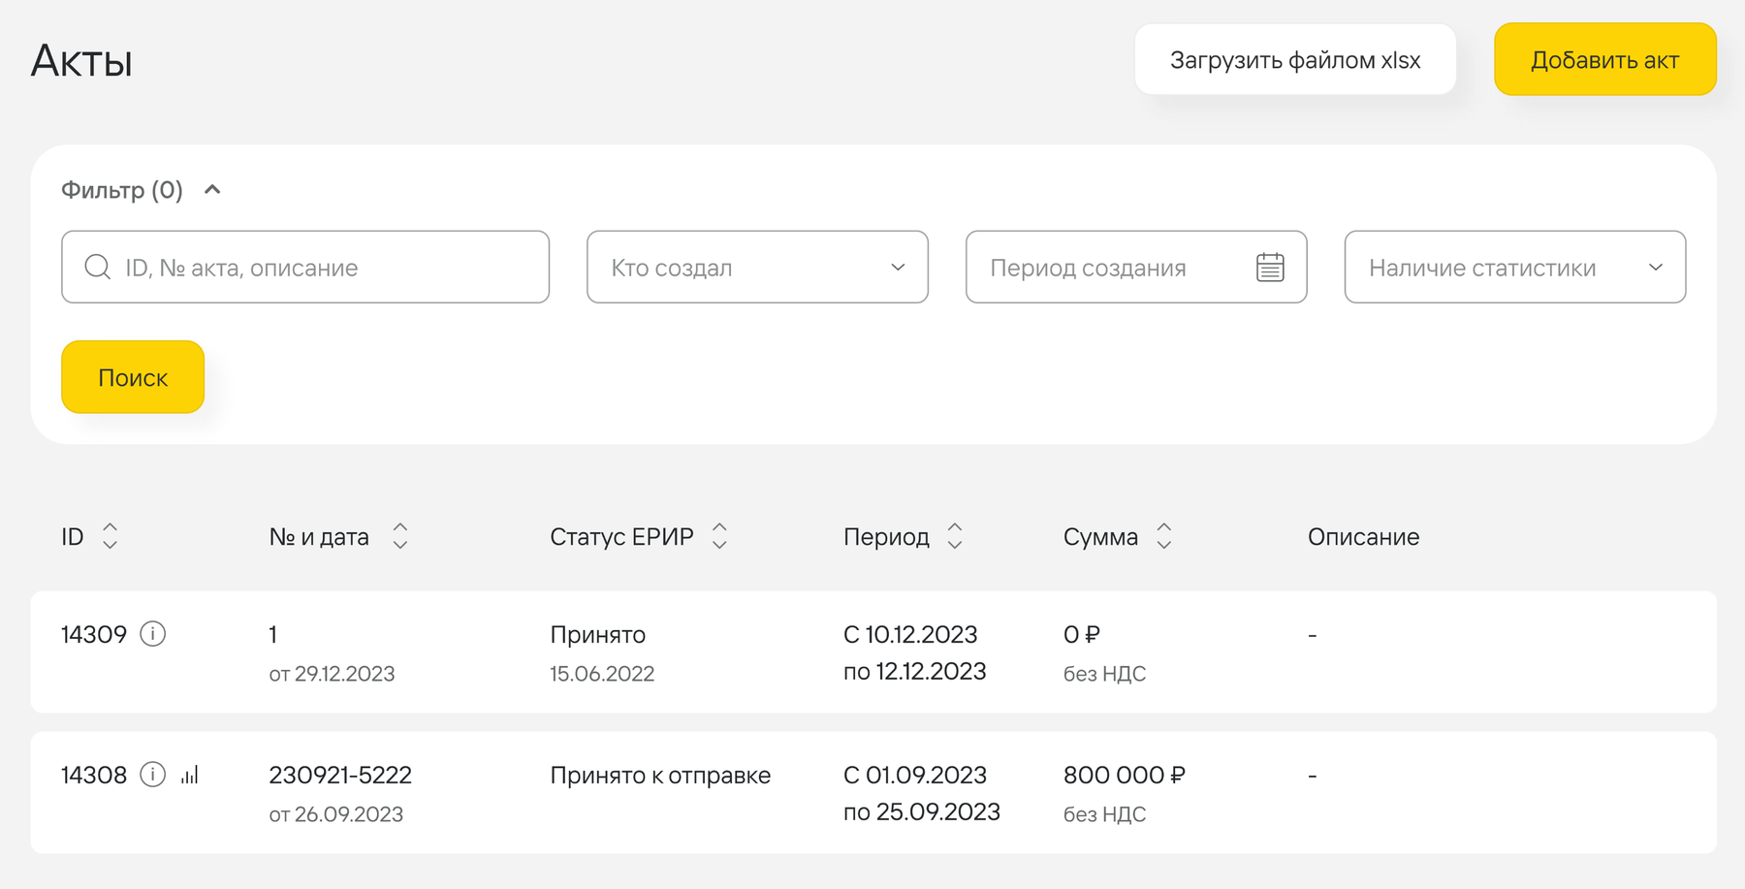Screen dimensions: 1745x889
Task: Click Загрузить файлом xlsx button
Action: coord(1295,59)
